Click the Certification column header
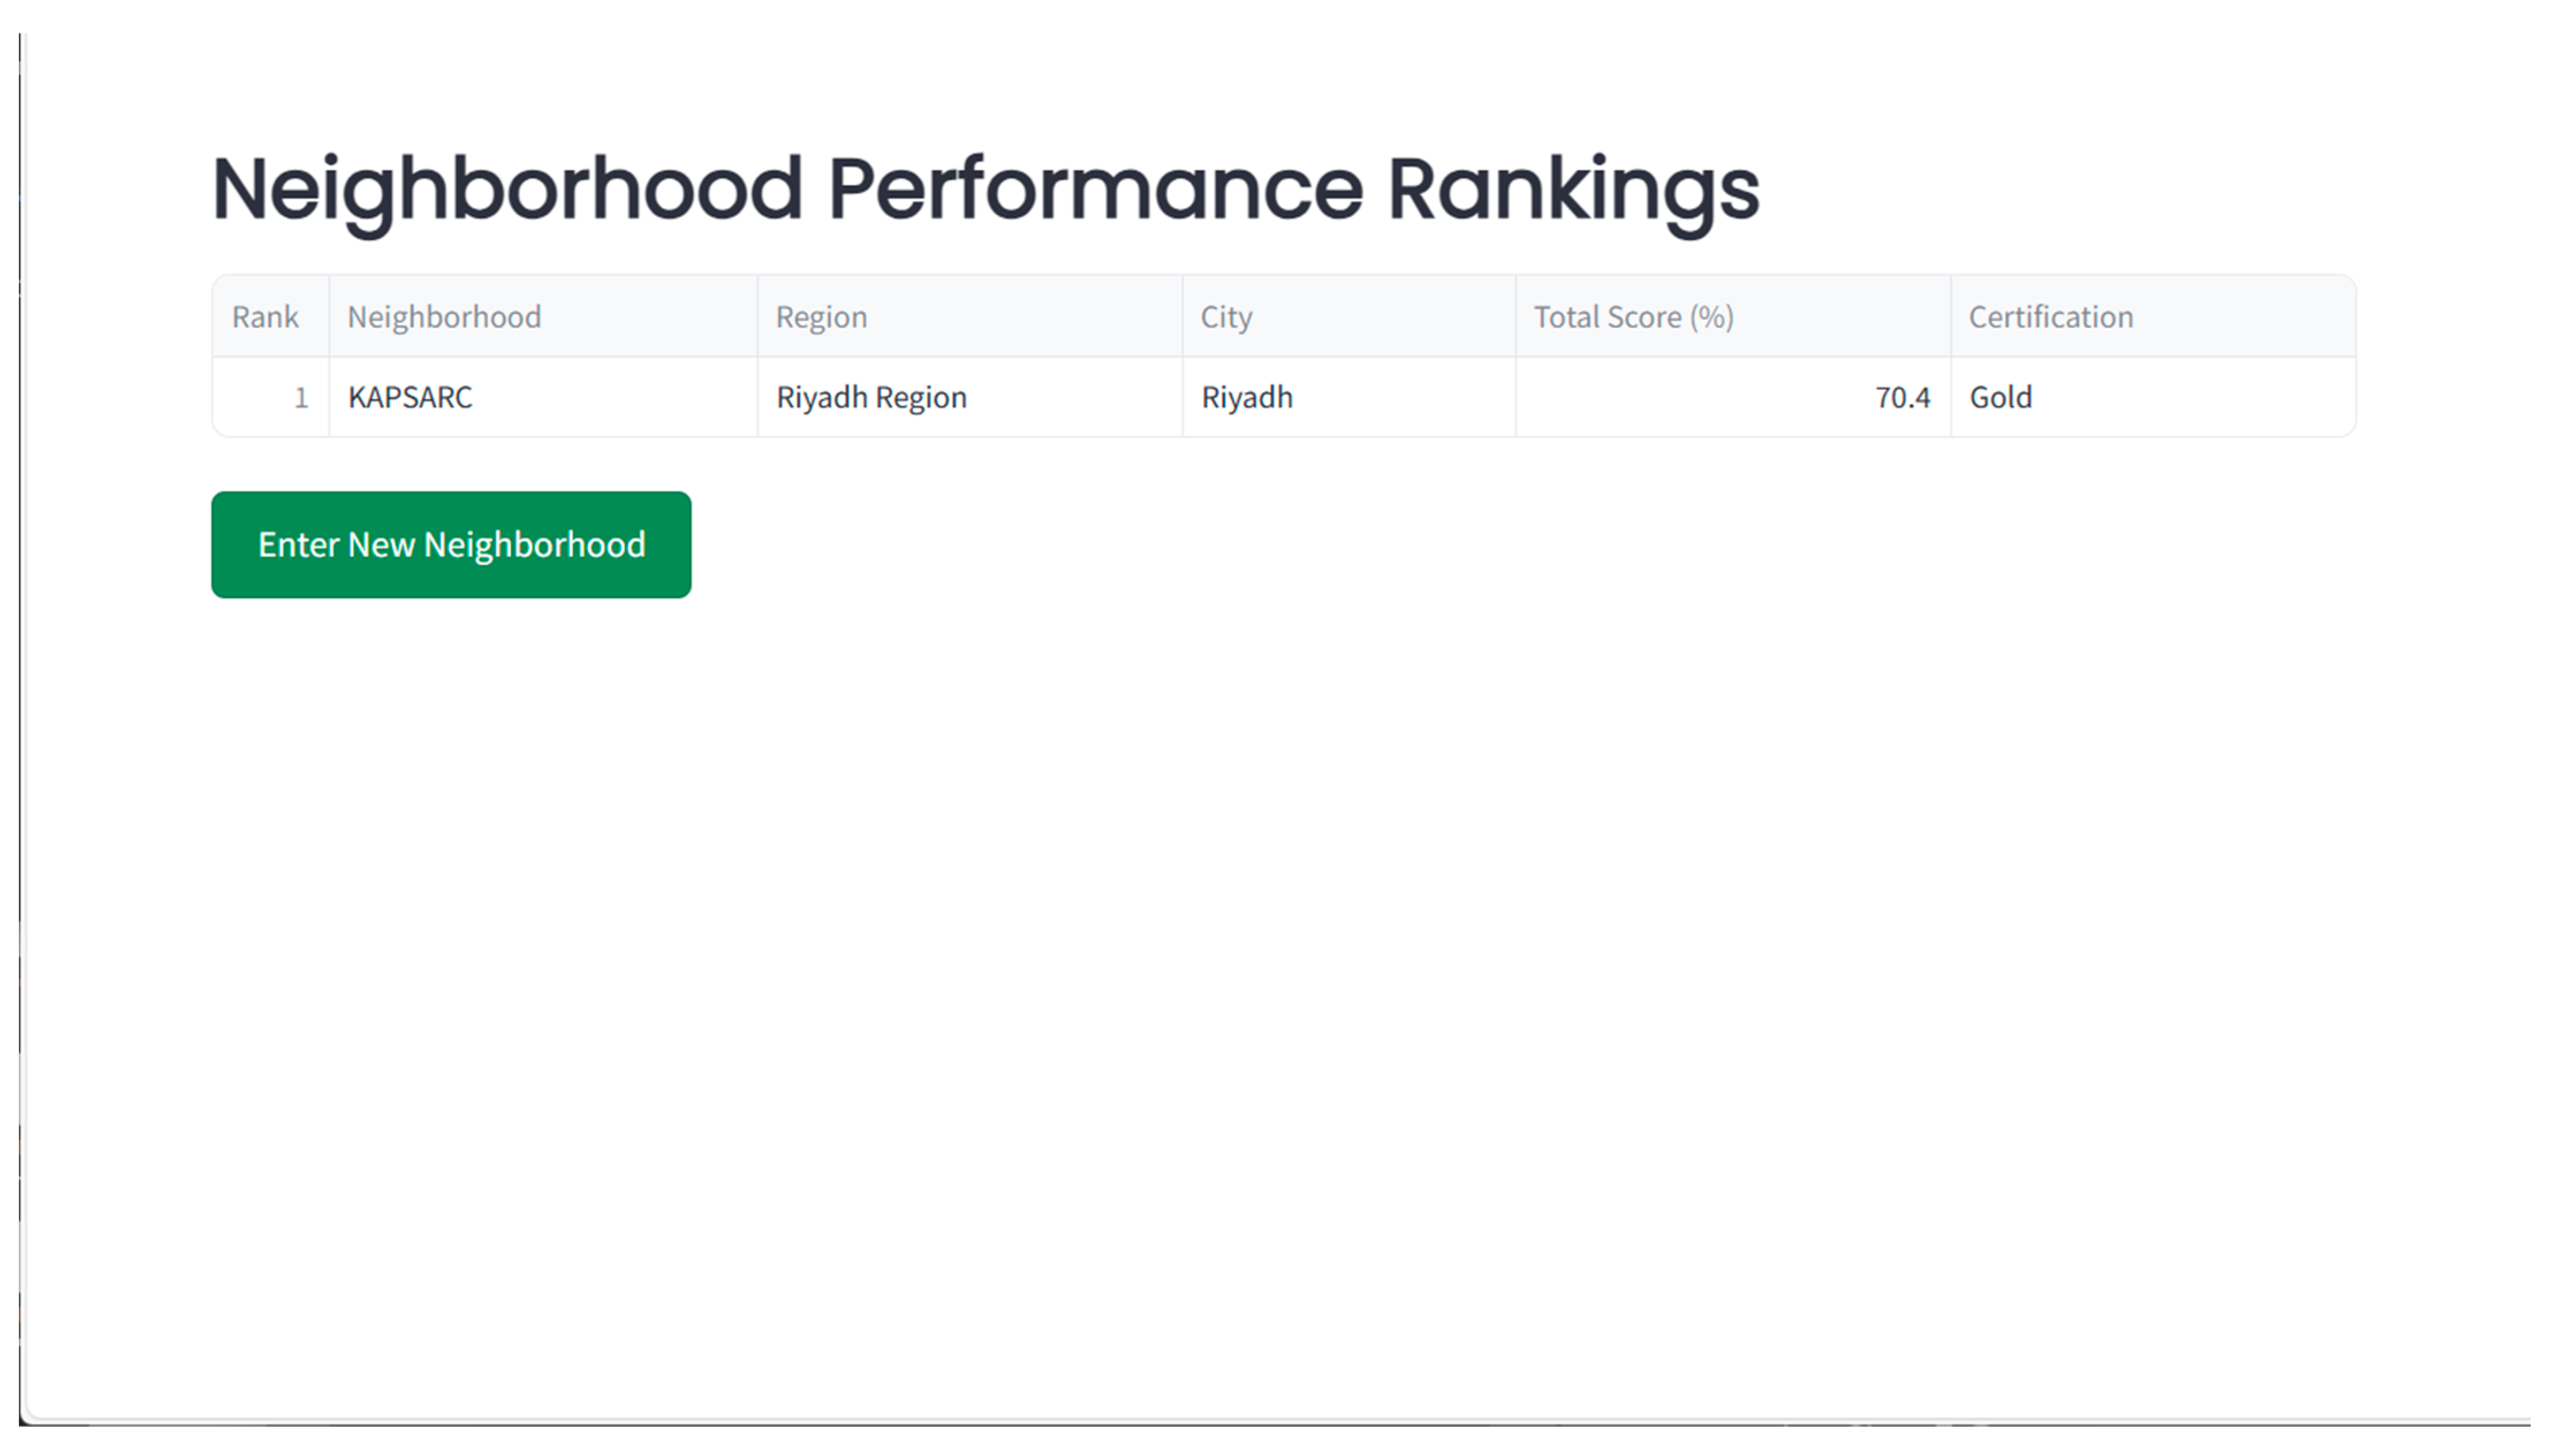 pos(2050,317)
